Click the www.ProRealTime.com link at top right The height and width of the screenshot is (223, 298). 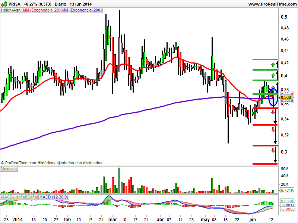point(273,4)
